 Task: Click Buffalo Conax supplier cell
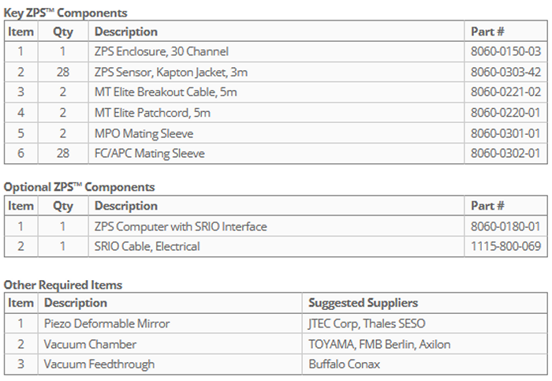point(344,364)
